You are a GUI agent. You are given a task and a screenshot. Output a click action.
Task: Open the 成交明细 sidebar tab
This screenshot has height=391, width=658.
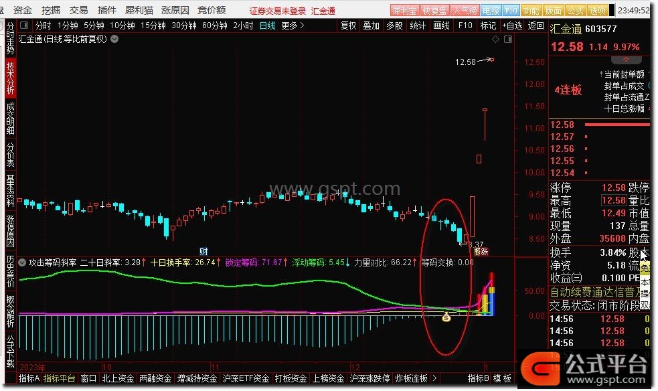[x=10, y=119]
